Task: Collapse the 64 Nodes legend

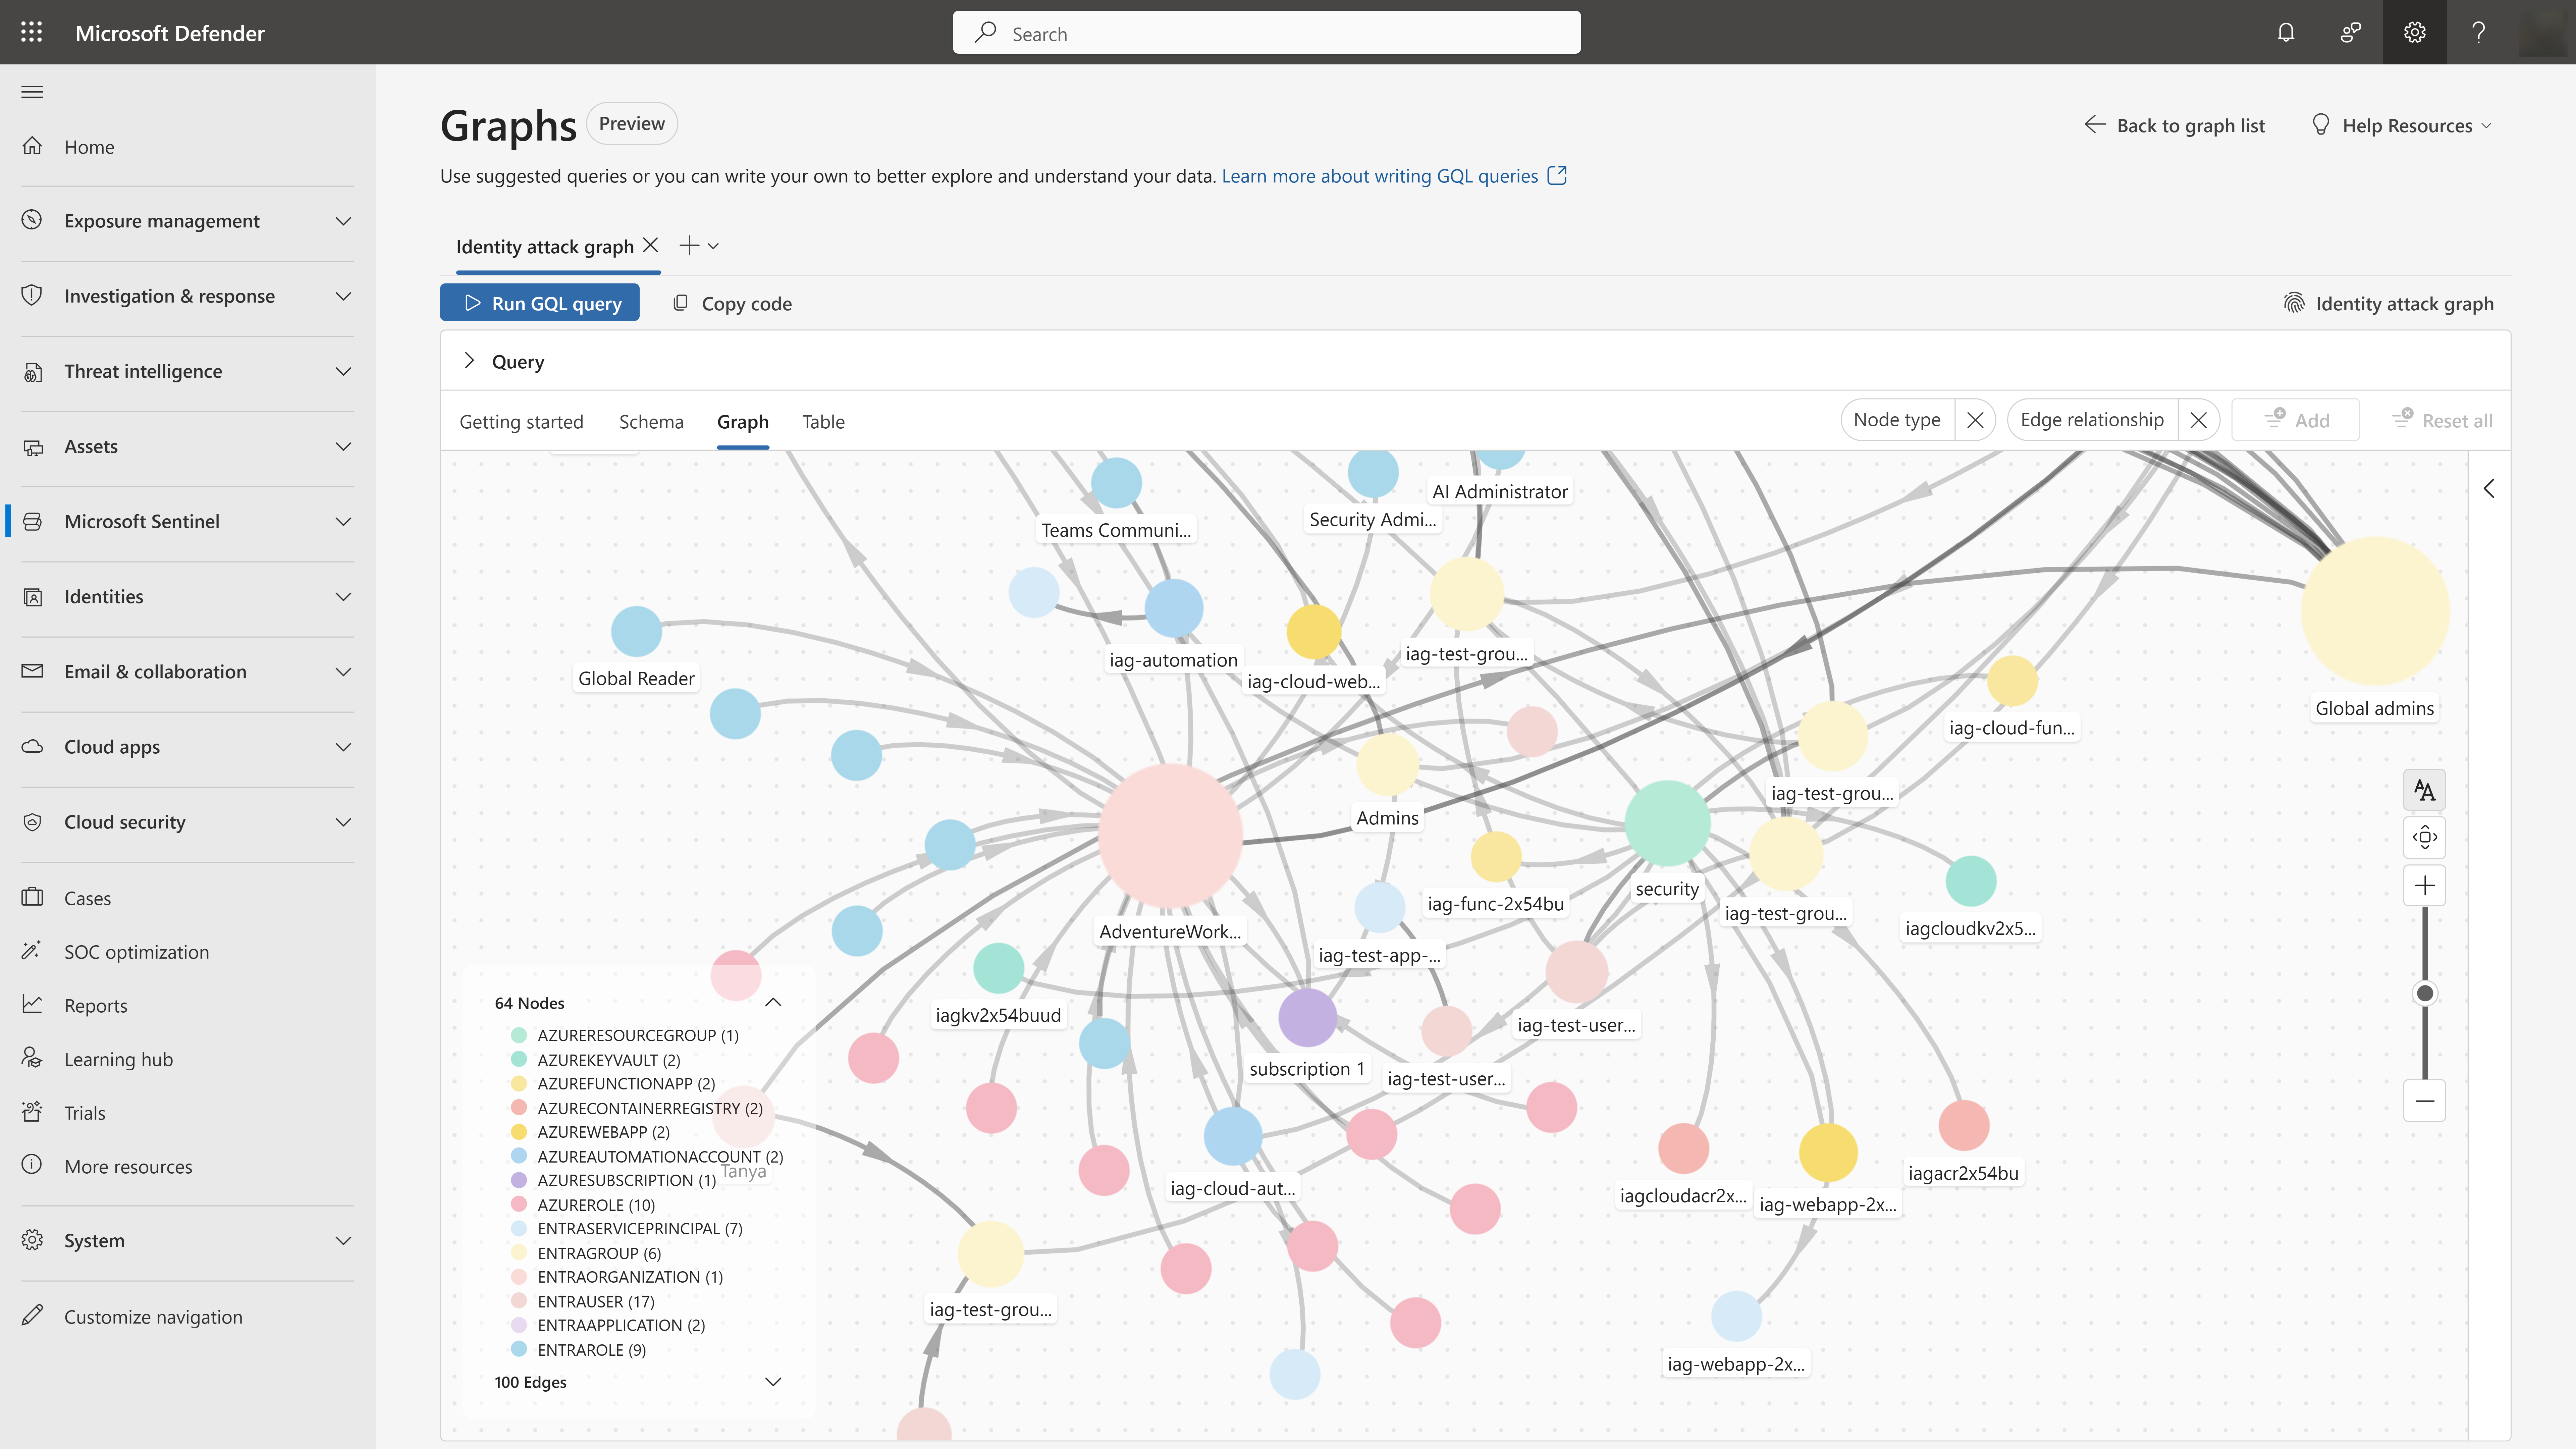Action: tap(773, 1002)
